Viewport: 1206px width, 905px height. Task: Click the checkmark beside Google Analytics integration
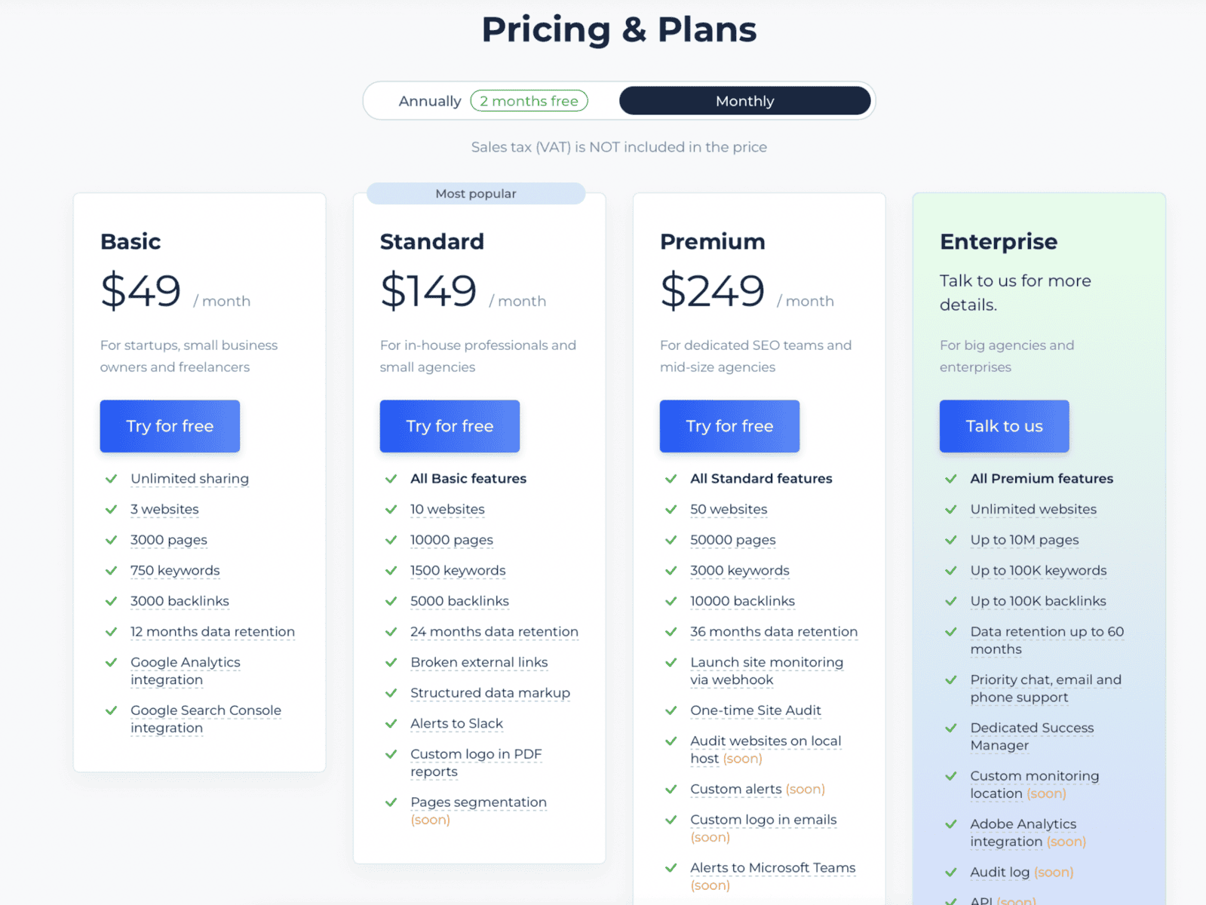click(x=112, y=663)
